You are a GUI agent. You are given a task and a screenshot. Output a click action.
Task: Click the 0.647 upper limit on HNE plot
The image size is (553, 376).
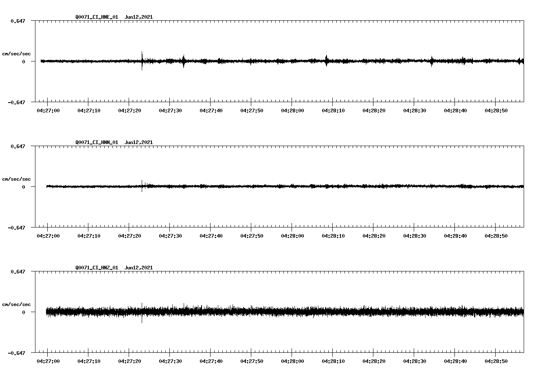18,21
